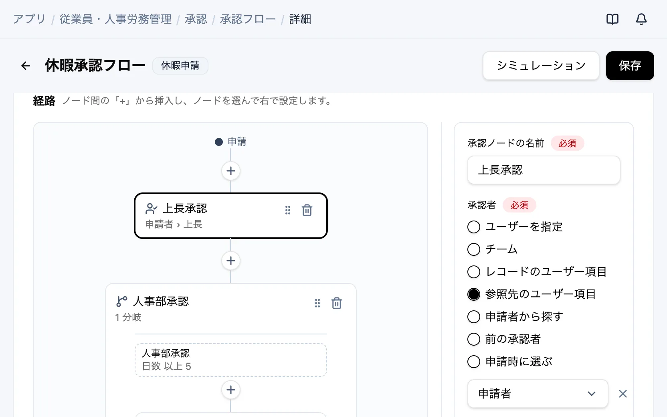Add node with plus inside 人事部承認 branch
Screen dimensions: 667x417
pos(231,390)
